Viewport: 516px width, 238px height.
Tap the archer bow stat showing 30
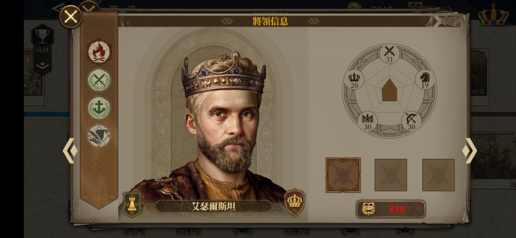coord(411,121)
